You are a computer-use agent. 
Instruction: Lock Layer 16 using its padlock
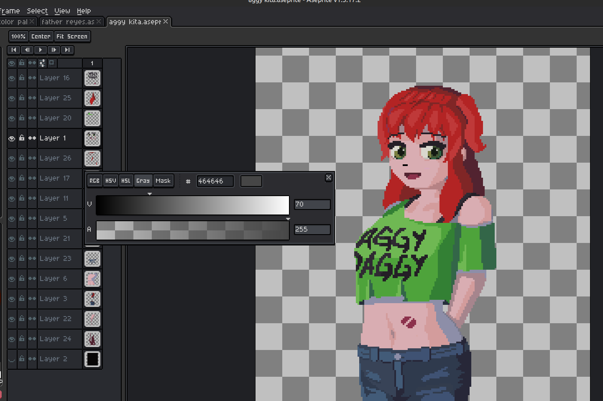coord(22,78)
